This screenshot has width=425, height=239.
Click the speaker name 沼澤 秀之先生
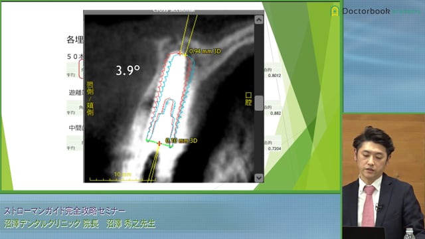click(x=131, y=224)
